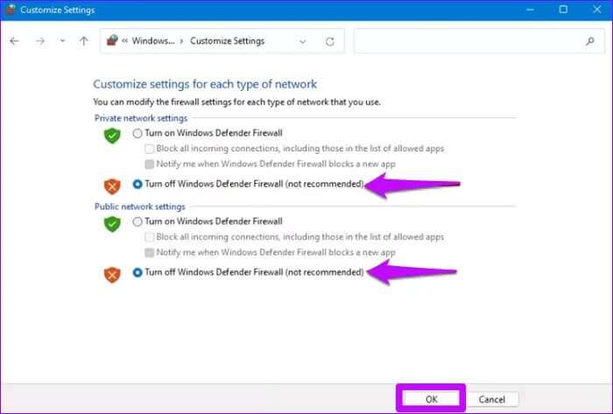Maximize the Customize Settings window
This screenshot has height=414, width=613.
click(563, 10)
